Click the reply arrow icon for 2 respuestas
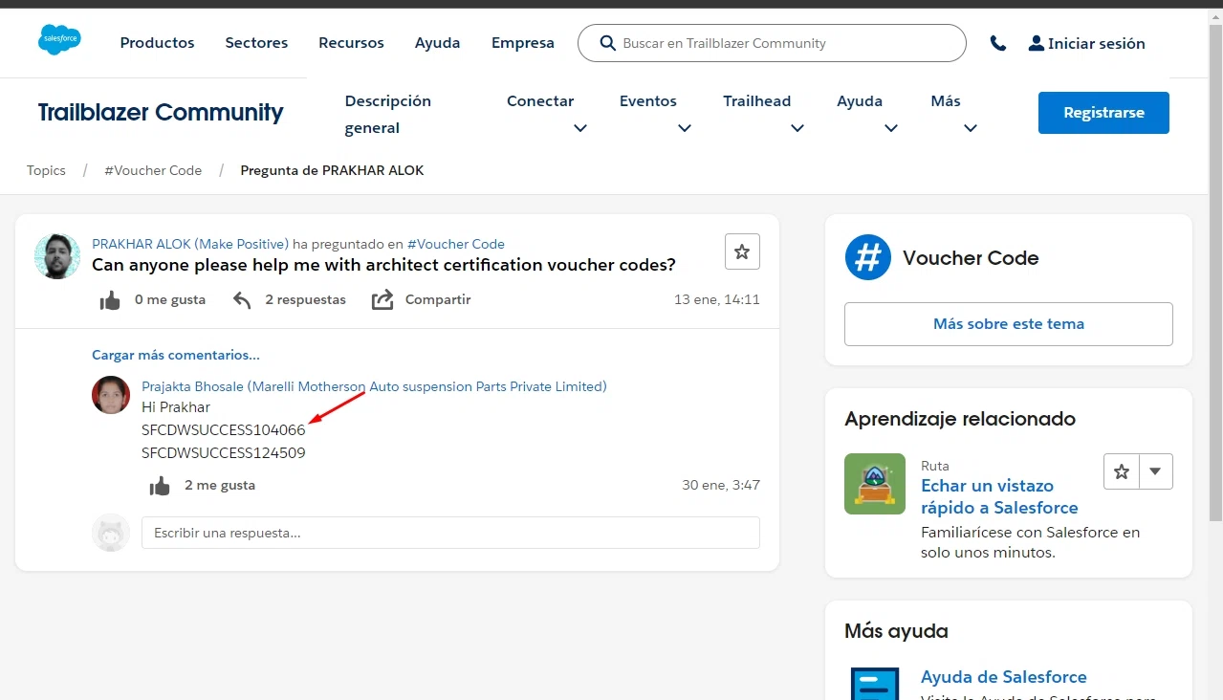Screen dimensions: 1223x700 (x=242, y=300)
